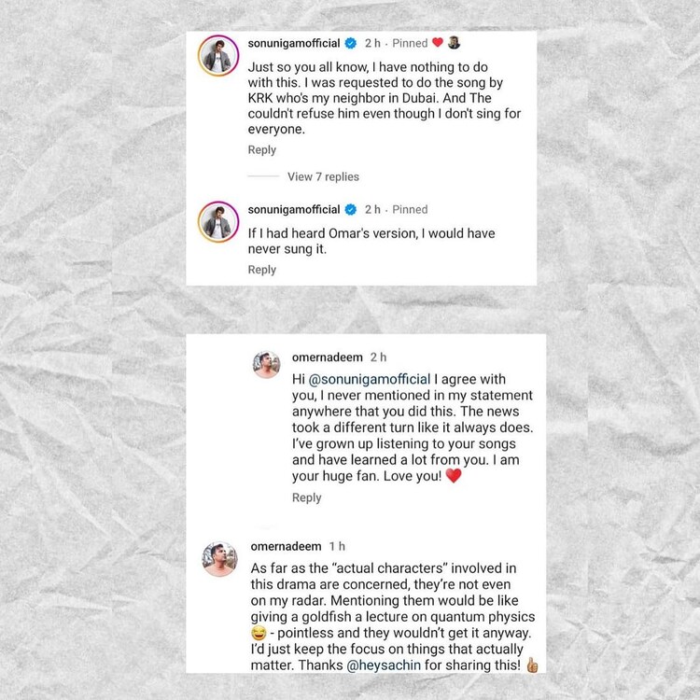Reply to omernadeem's huge fan comment

(307, 497)
